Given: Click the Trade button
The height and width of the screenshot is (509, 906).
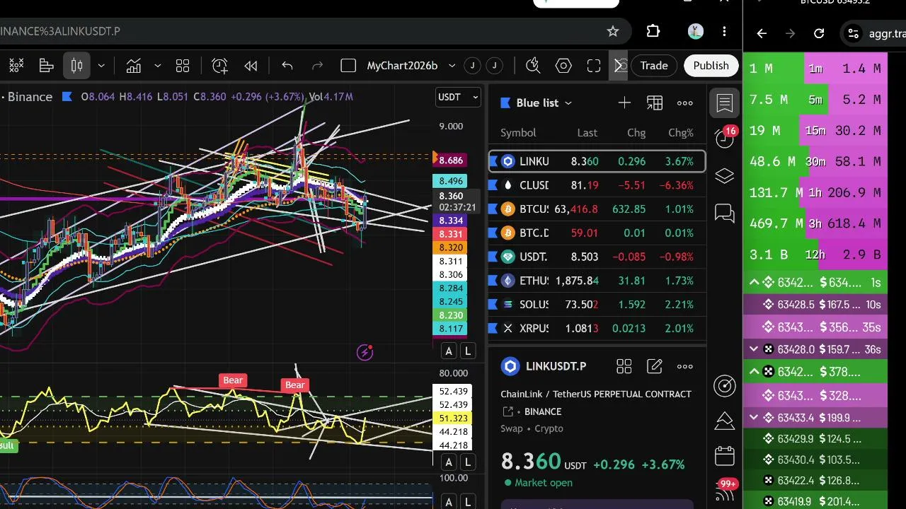Looking at the screenshot, I should (x=654, y=66).
